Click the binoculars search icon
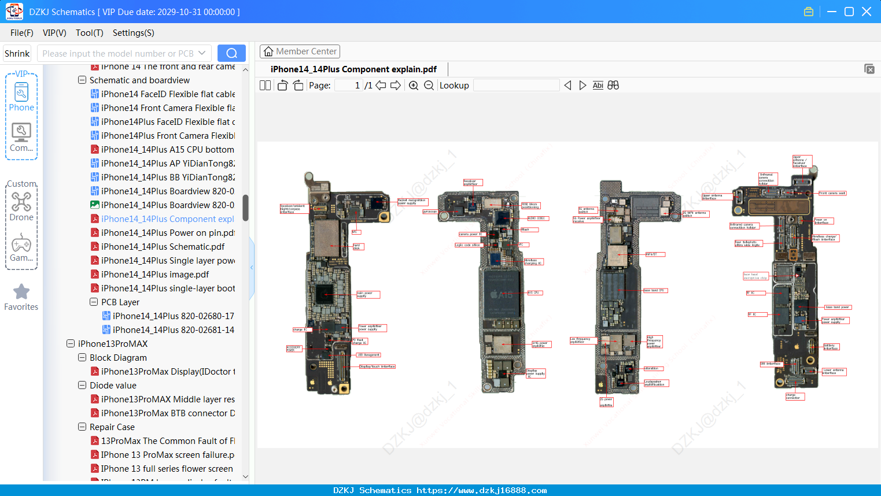This screenshot has height=496, width=881. [x=613, y=86]
